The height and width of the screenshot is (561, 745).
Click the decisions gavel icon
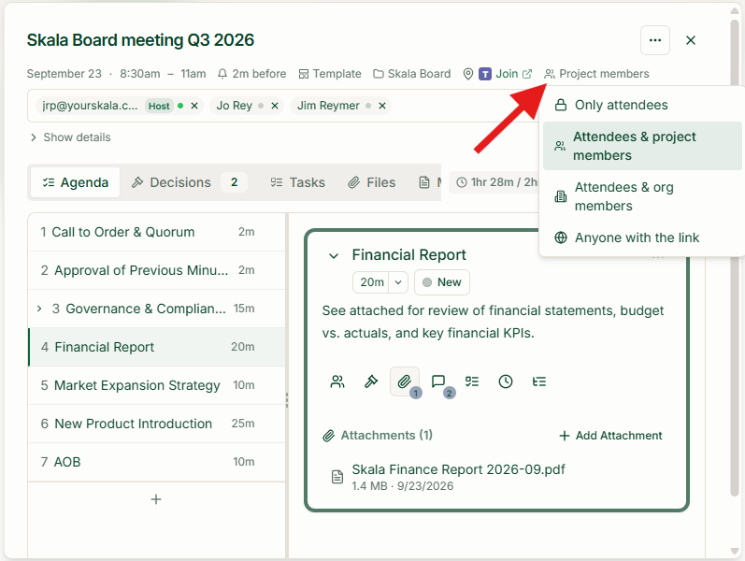[x=370, y=381]
